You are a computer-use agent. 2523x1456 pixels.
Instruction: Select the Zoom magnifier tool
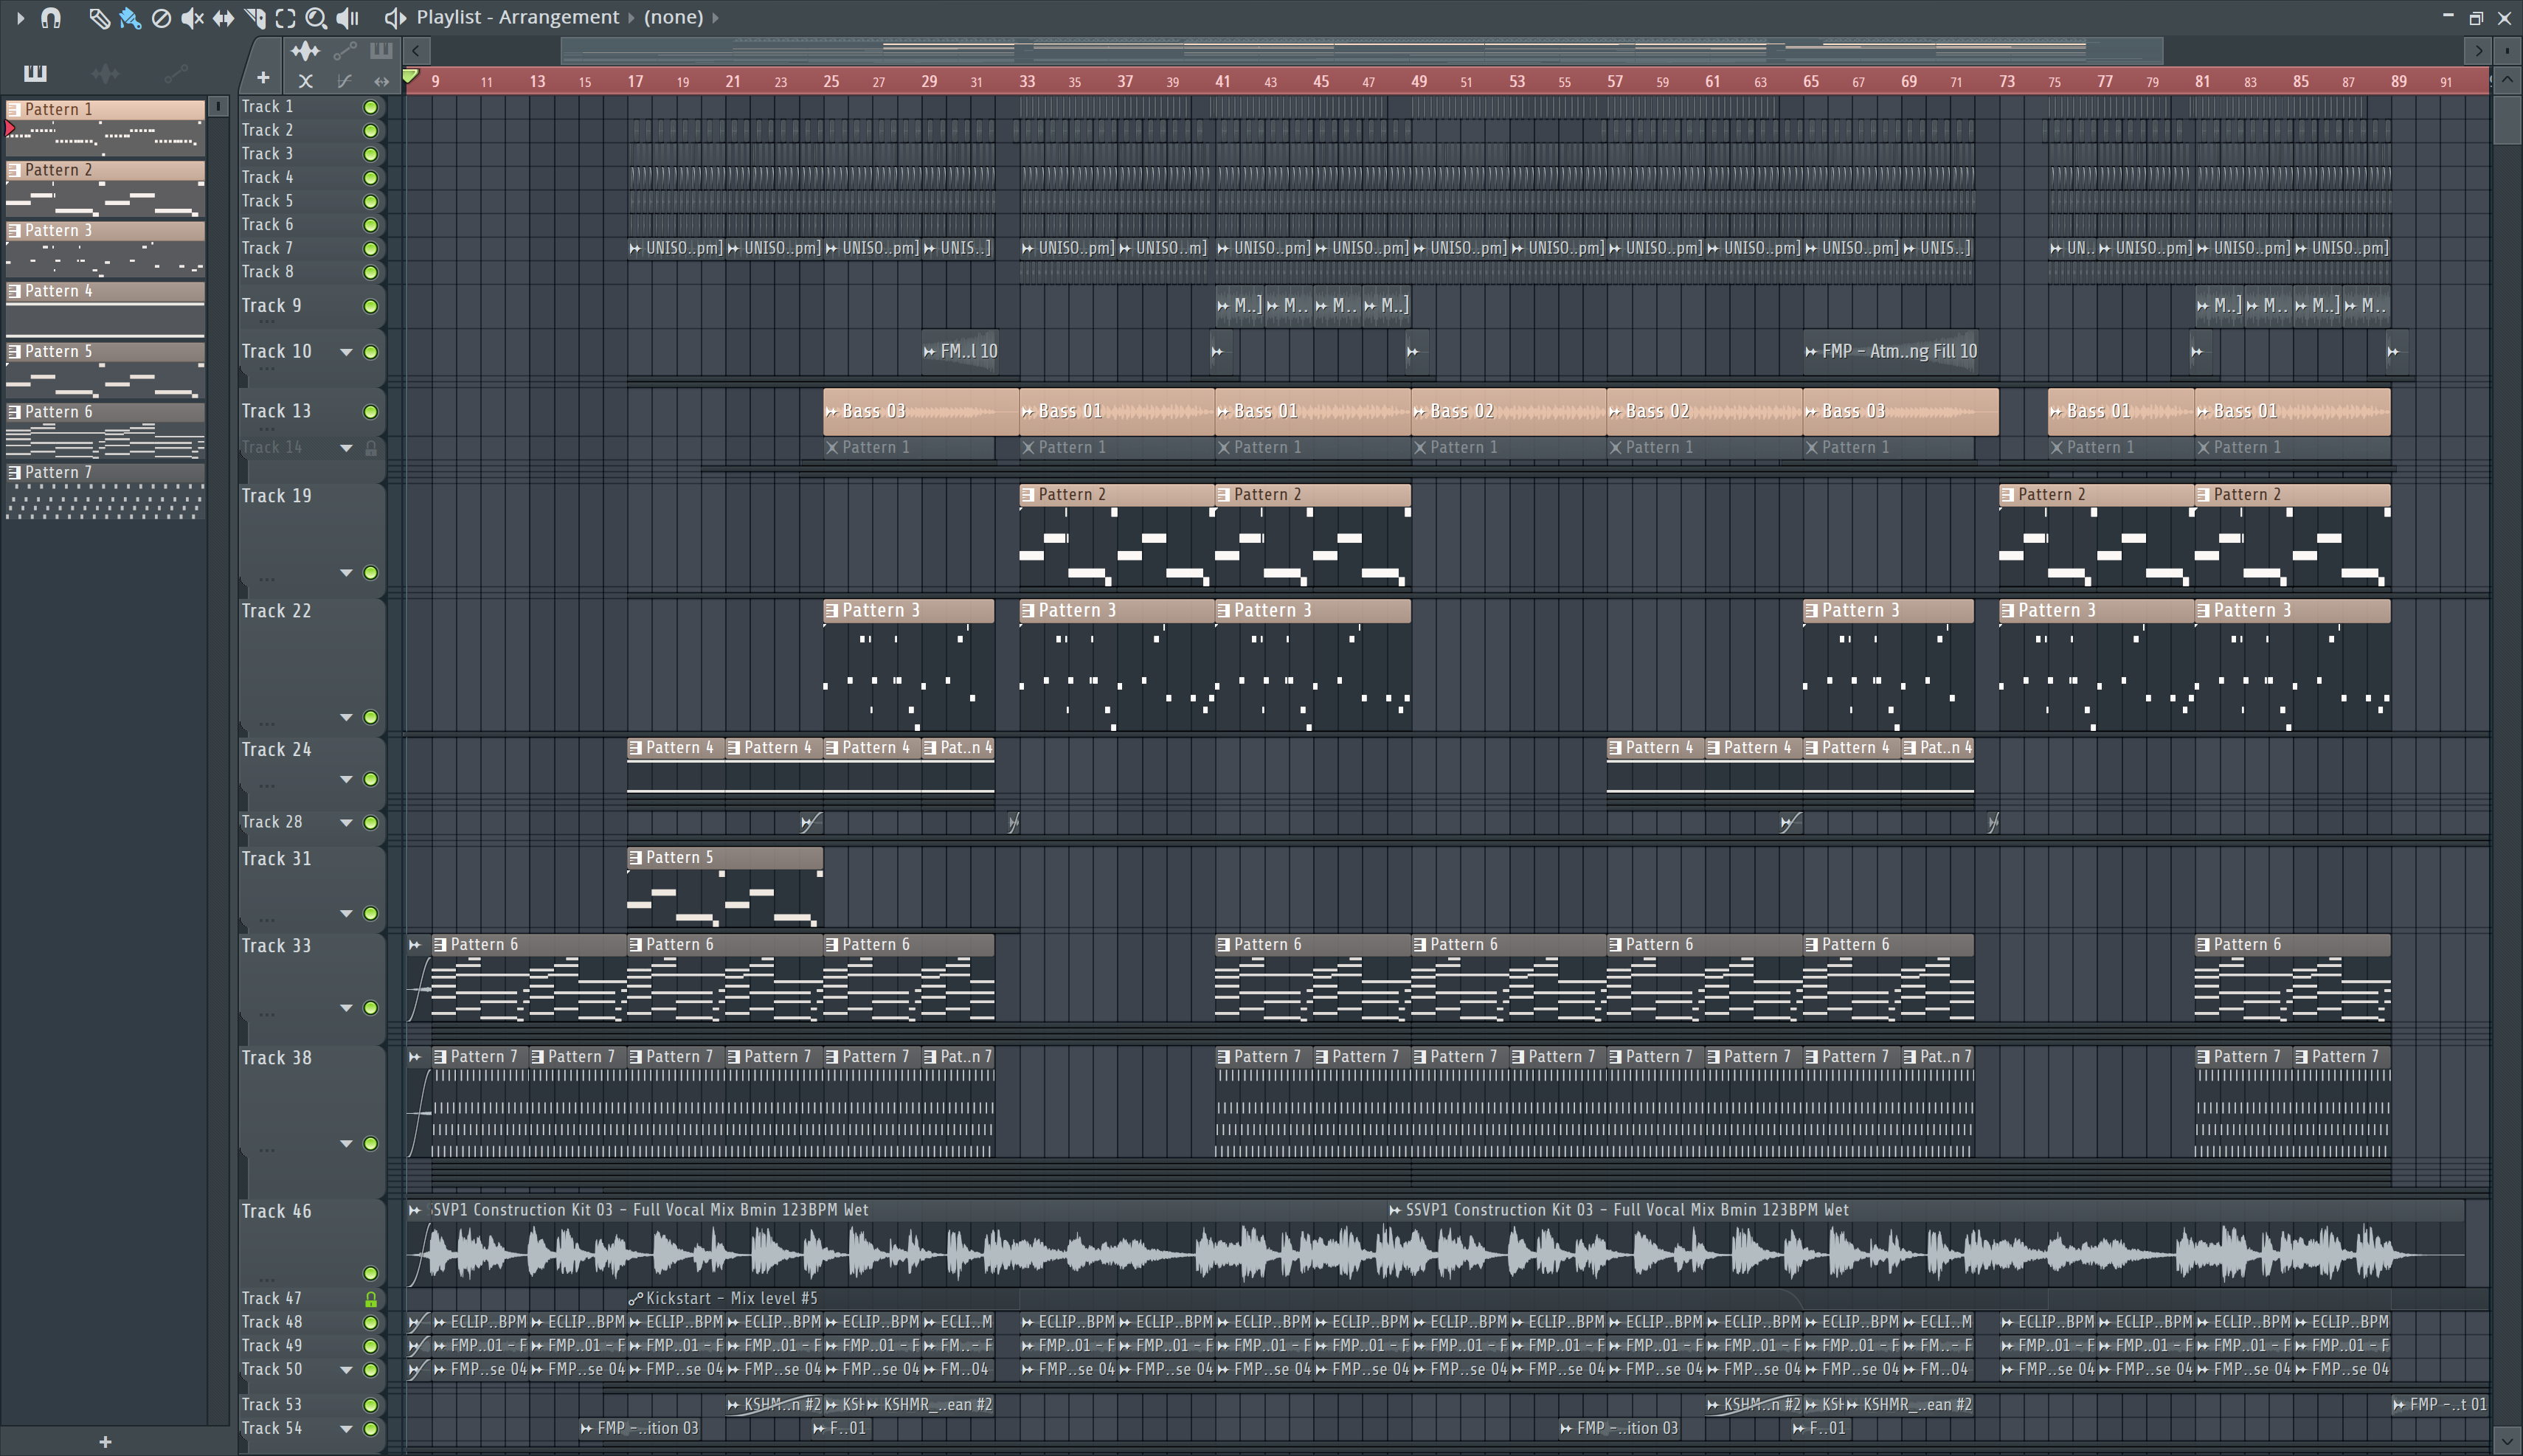[x=316, y=17]
